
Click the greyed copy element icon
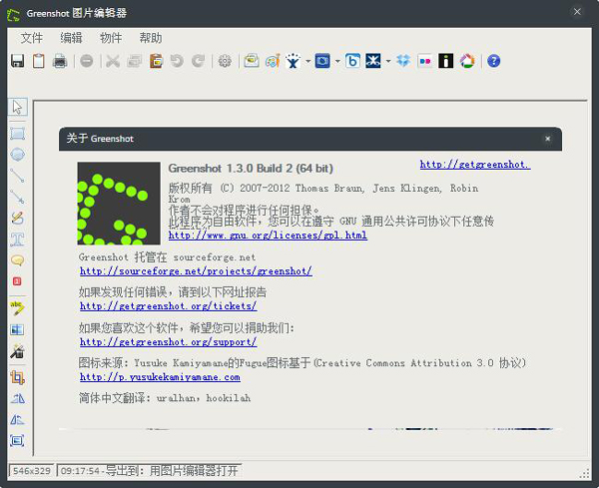point(135,61)
